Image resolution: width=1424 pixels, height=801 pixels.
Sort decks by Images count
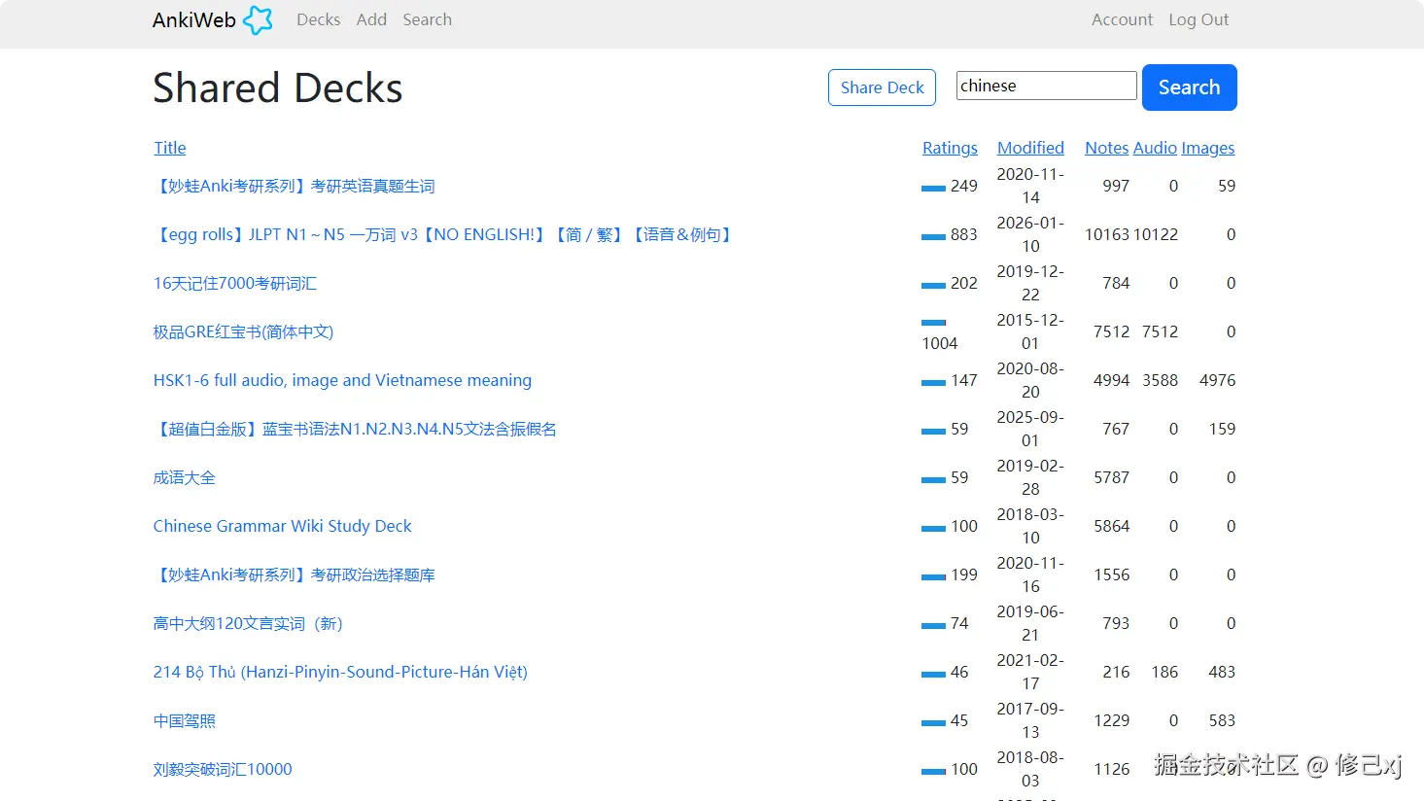[1208, 148]
